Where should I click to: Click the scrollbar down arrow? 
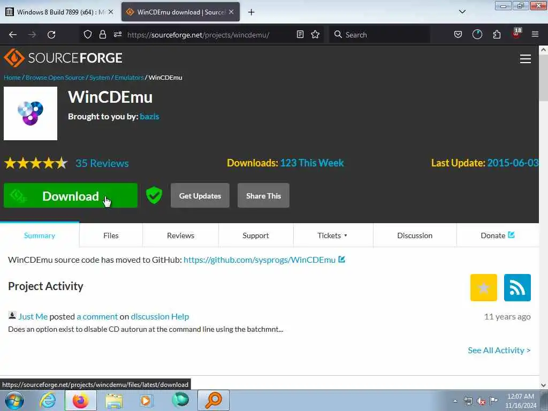tap(544, 385)
